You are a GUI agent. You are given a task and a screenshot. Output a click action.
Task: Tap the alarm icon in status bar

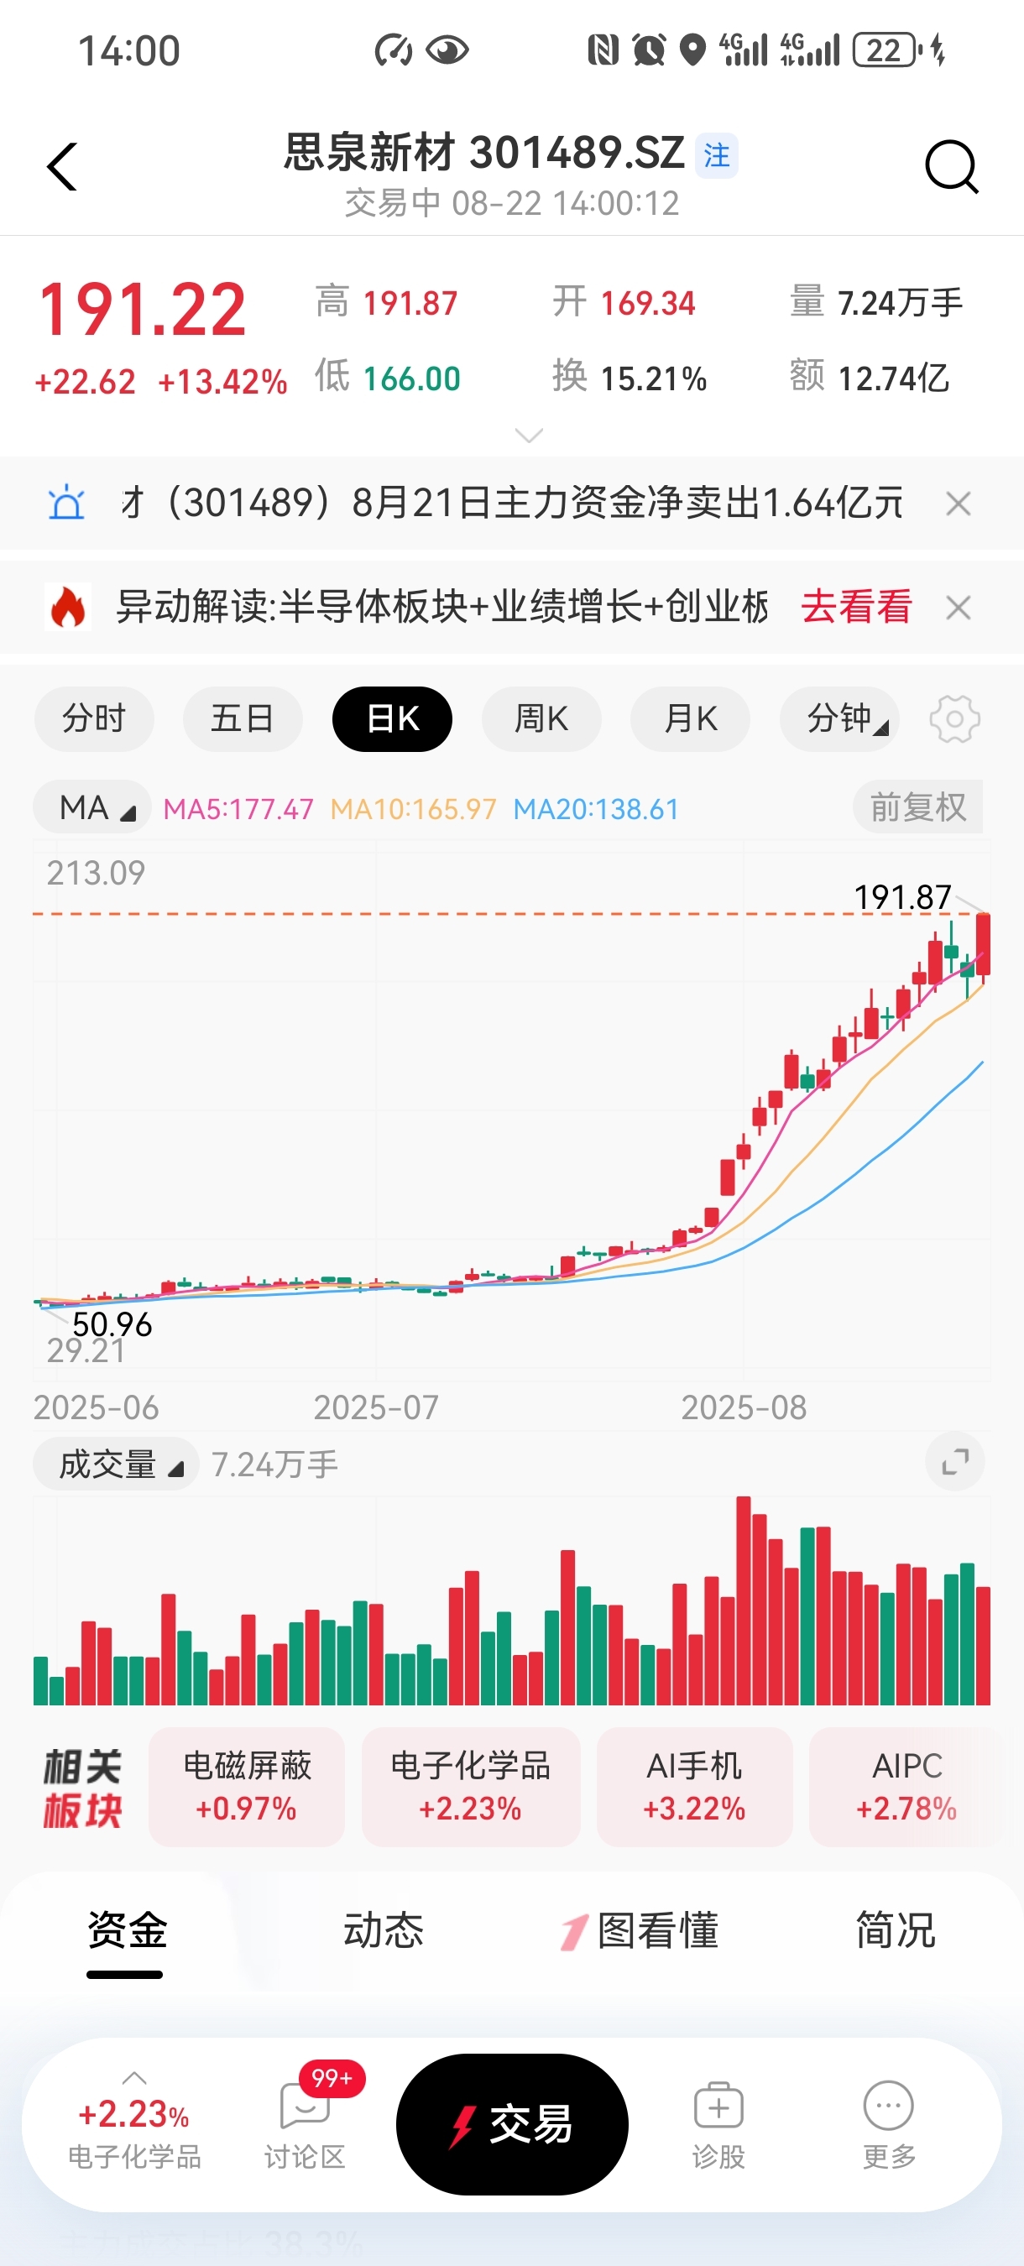click(x=650, y=50)
